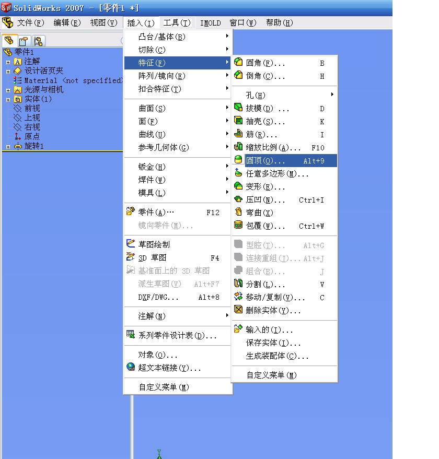Choose 生成装配体(C)... entry

coord(284,356)
